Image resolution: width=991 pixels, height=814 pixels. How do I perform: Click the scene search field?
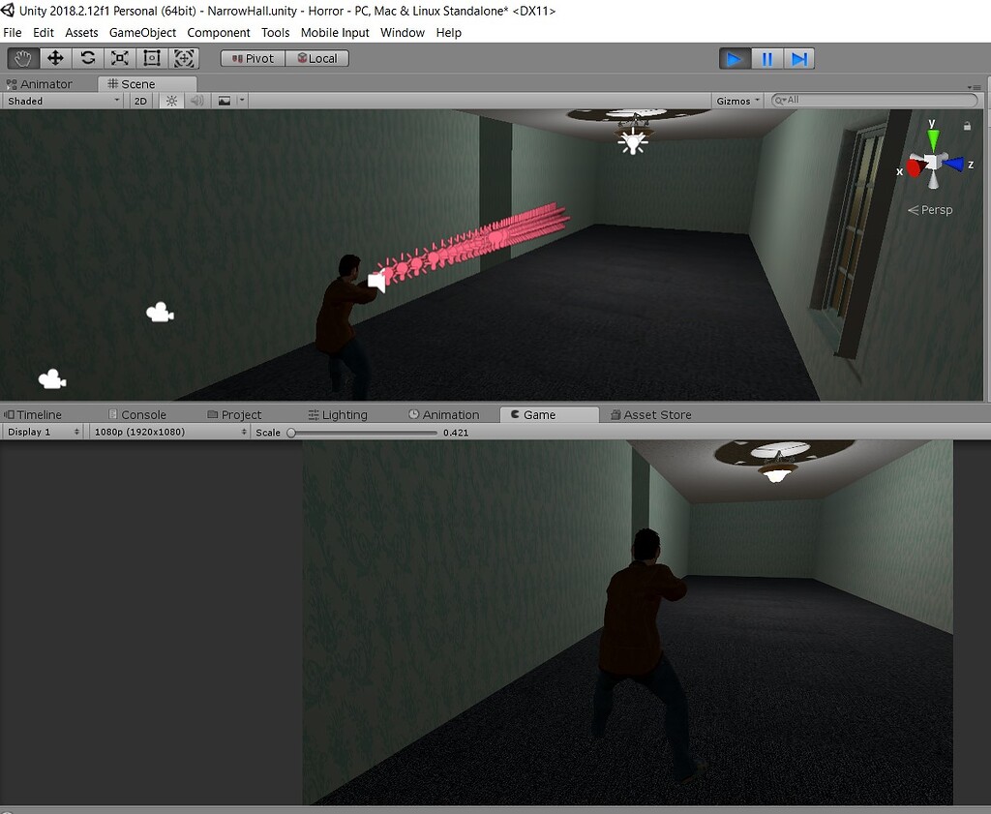pyautogui.click(x=871, y=100)
